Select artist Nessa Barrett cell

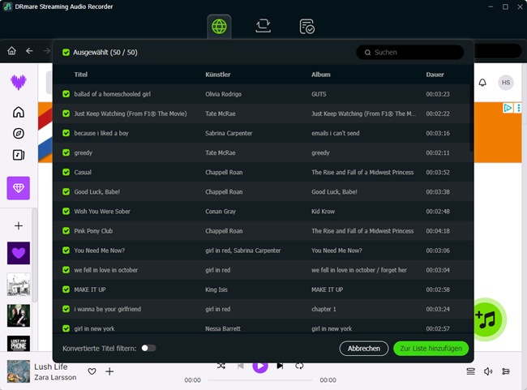[x=223, y=328]
